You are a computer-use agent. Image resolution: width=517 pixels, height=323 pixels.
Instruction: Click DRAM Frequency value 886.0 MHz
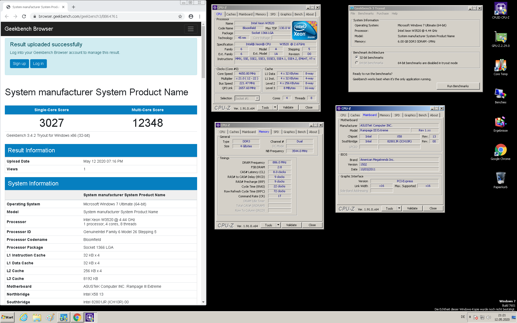pyautogui.click(x=280, y=162)
